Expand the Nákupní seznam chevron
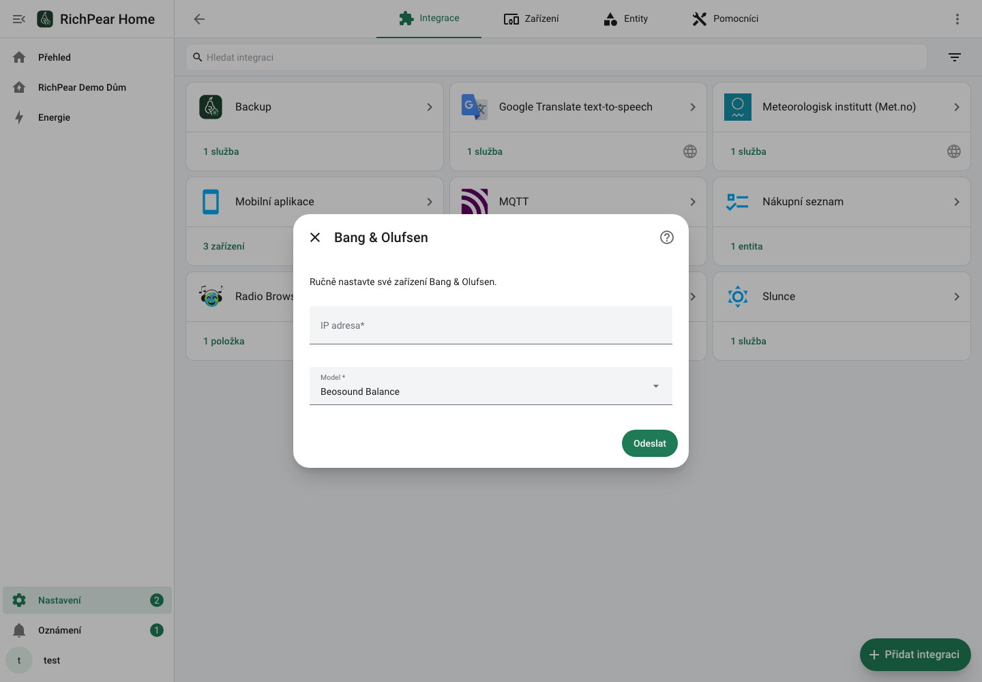 pyautogui.click(x=957, y=202)
